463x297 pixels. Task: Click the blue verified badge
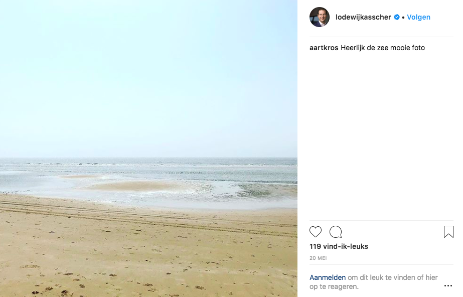(x=397, y=17)
